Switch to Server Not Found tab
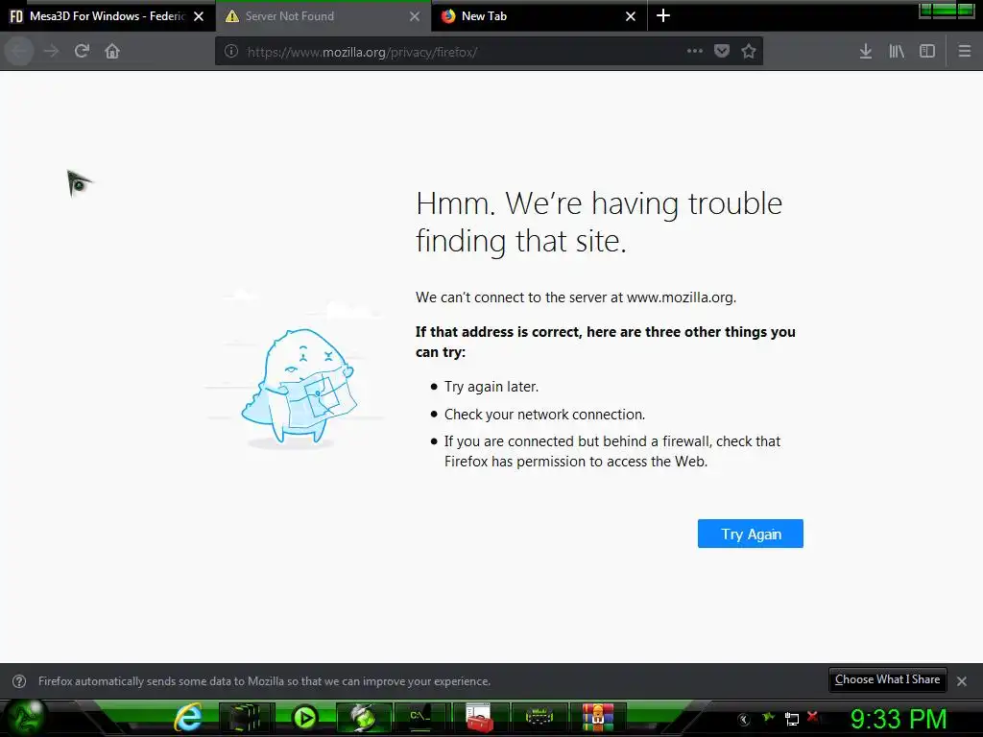The height and width of the screenshot is (737, 983). tap(324, 16)
